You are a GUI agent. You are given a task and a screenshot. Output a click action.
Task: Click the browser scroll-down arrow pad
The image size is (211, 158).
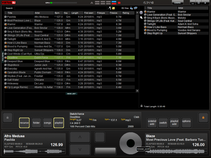tap(80, 149)
